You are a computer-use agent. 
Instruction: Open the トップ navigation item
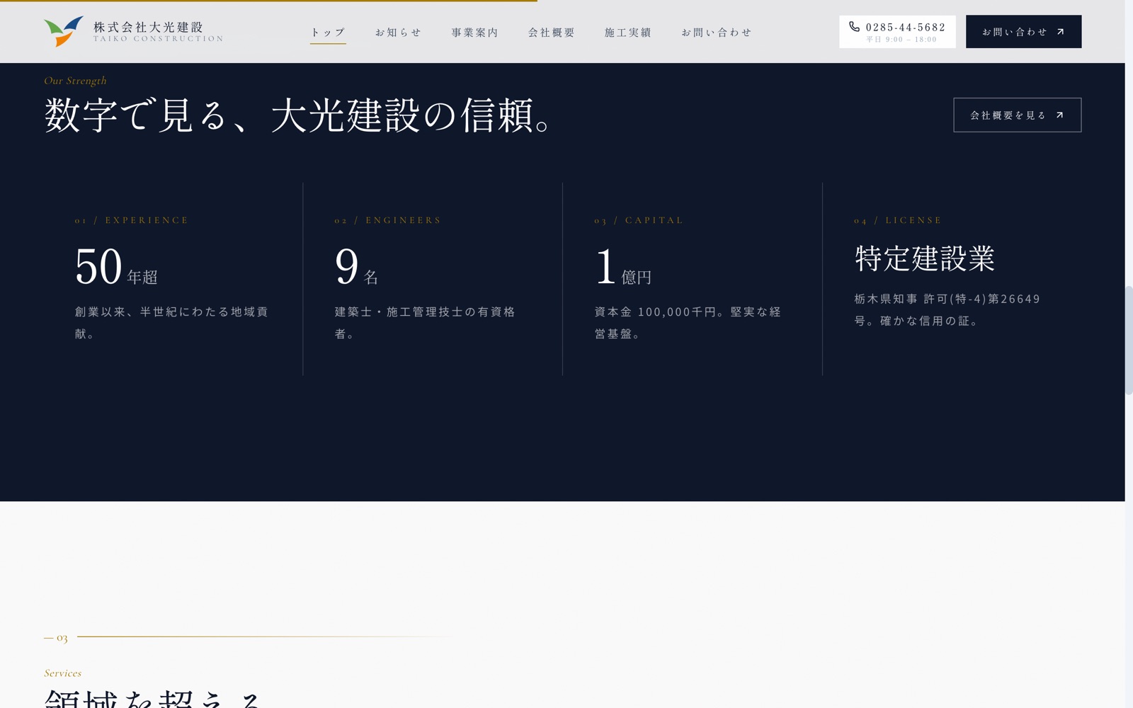[x=328, y=33]
